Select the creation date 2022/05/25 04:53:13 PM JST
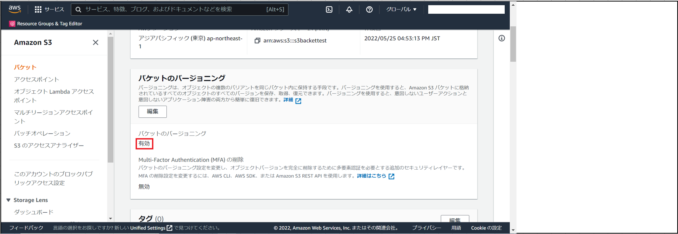Viewport: 678px width, 234px height. (402, 38)
